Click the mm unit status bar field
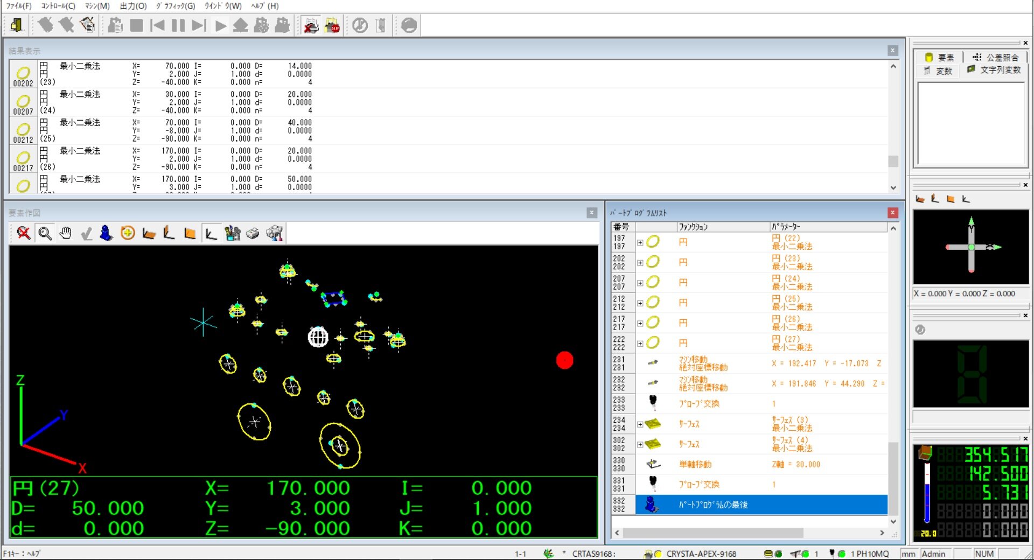Viewport: 1034px width, 560px height. [x=909, y=554]
